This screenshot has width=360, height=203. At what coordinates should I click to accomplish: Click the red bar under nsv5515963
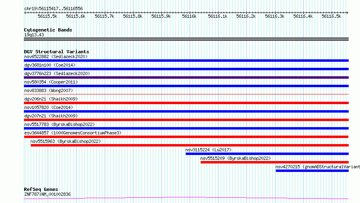tap(190, 145)
